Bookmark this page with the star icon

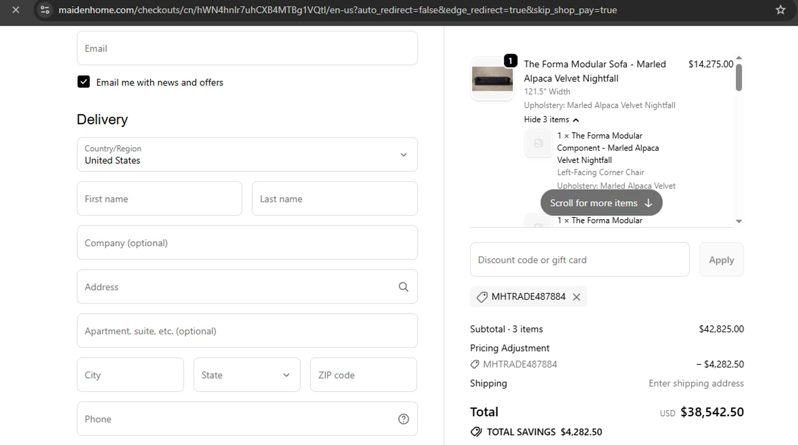click(780, 10)
